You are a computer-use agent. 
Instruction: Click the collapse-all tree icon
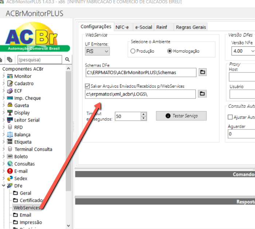pyautogui.click(x=10, y=60)
